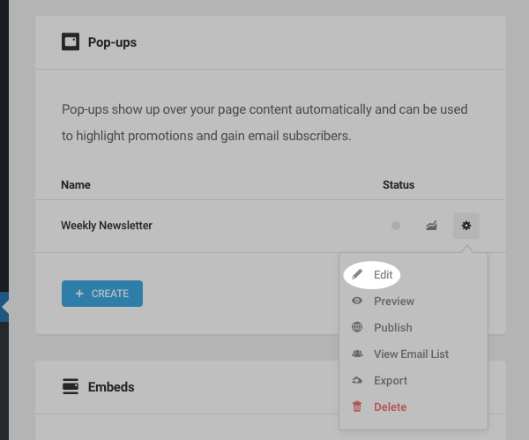The height and width of the screenshot is (440, 529).
Task: Click the globe icon beside Publish
Action: (357, 327)
